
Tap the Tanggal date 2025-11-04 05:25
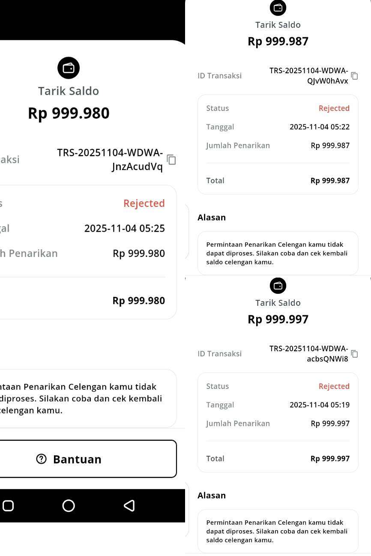click(x=124, y=228)
